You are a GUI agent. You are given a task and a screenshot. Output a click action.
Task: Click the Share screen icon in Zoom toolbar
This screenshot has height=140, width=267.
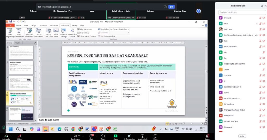[116, 136]
